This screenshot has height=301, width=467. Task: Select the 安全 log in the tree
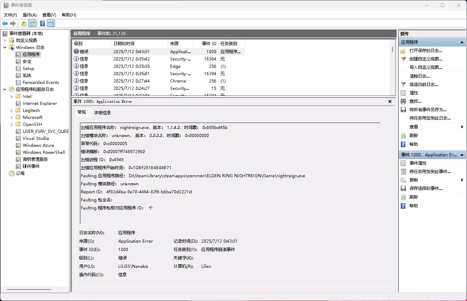click(x=27, y=62)
